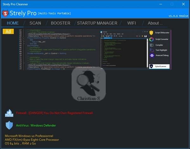Click the Strely Pro shield logo
This screenshot has height=149, width=190.
pyautogui.click(x=5, y=13)
